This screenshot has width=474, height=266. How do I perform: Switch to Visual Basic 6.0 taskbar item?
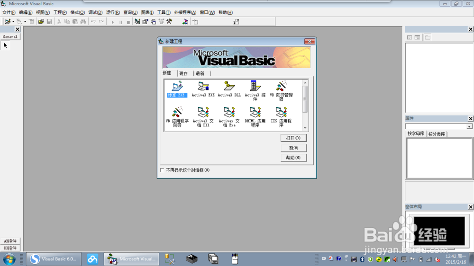coord(54,259)
